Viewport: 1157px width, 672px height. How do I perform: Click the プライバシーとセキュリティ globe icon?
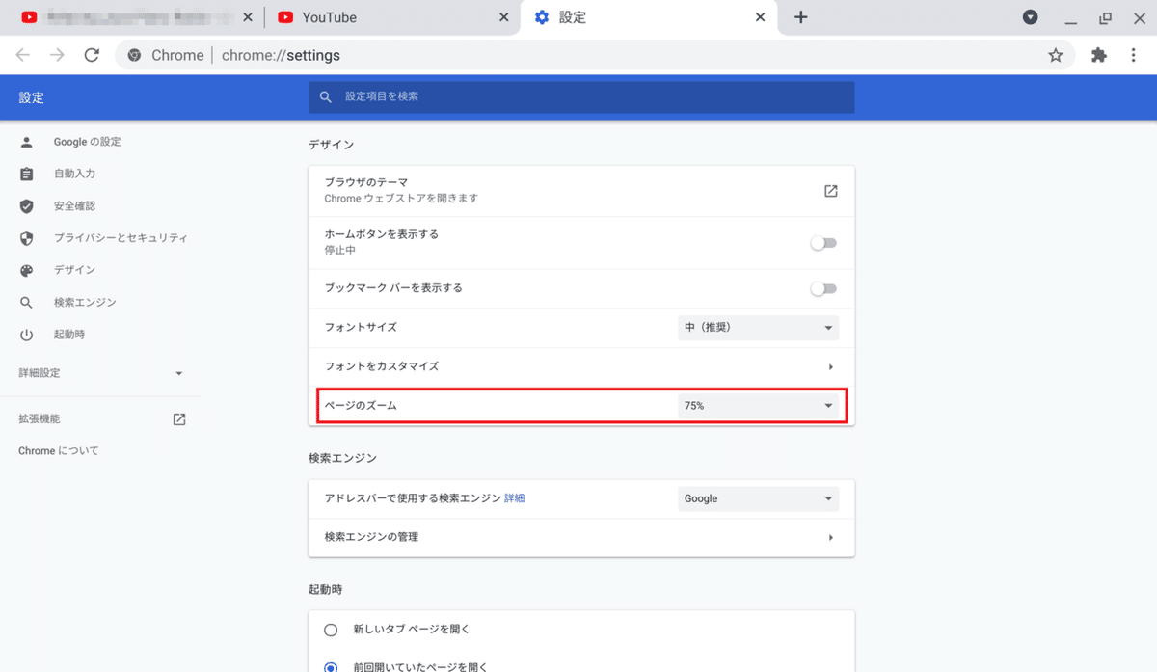(x=24, y=238)
